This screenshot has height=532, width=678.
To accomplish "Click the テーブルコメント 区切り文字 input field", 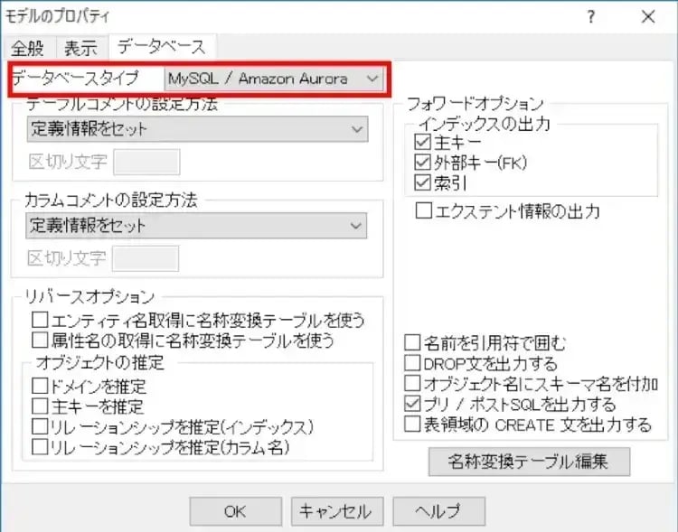I will click(146, 163).
